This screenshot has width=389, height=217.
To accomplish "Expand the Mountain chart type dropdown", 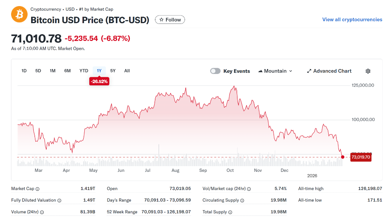I will (275, 71).
